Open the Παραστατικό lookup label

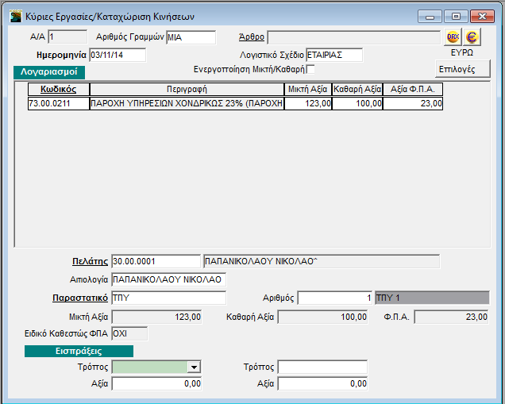point(80,298)
